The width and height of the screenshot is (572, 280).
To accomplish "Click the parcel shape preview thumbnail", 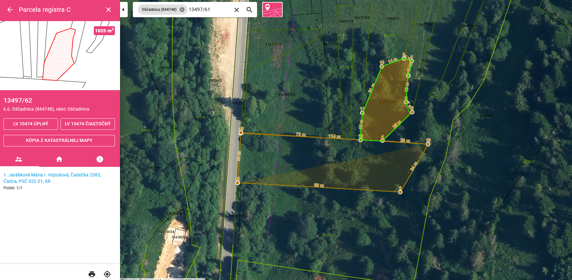I will tap(59, 54).
